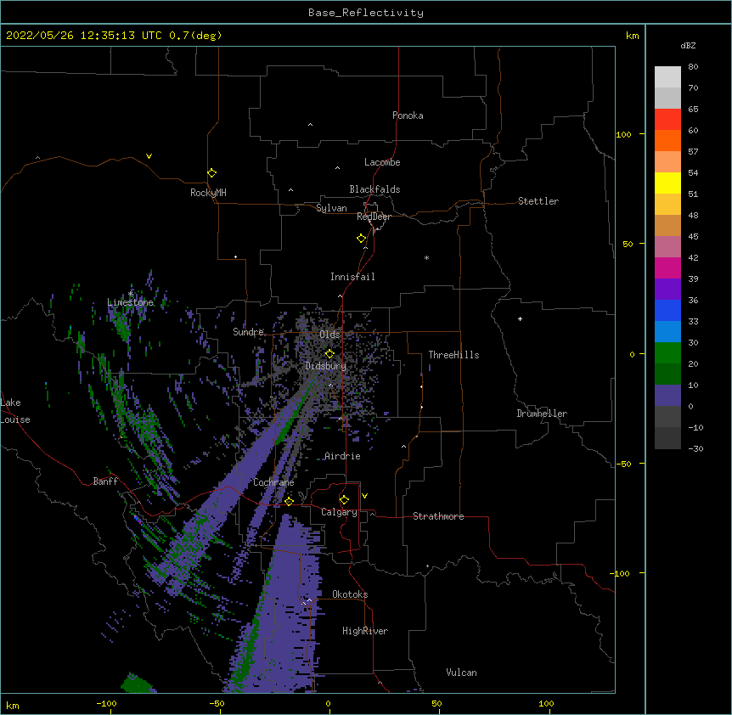Click the RockyMH label
This screenshot has width=732, height=715.
pos(208,193)
